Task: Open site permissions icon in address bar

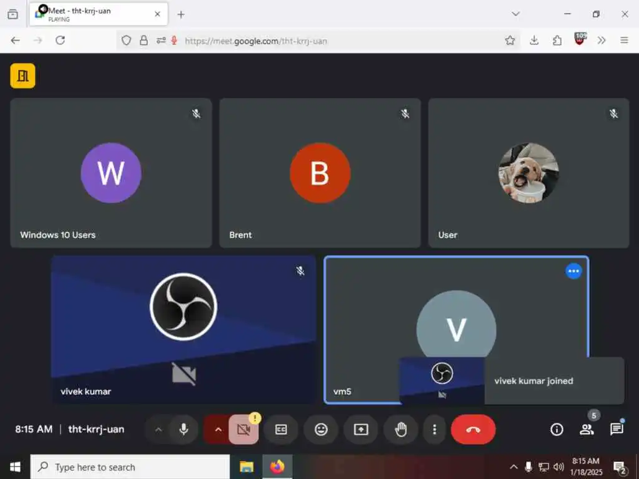Action: pyautogui.click(x=161, y=41)
